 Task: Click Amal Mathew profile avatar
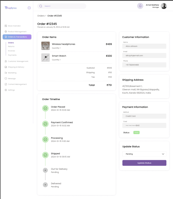164,6
